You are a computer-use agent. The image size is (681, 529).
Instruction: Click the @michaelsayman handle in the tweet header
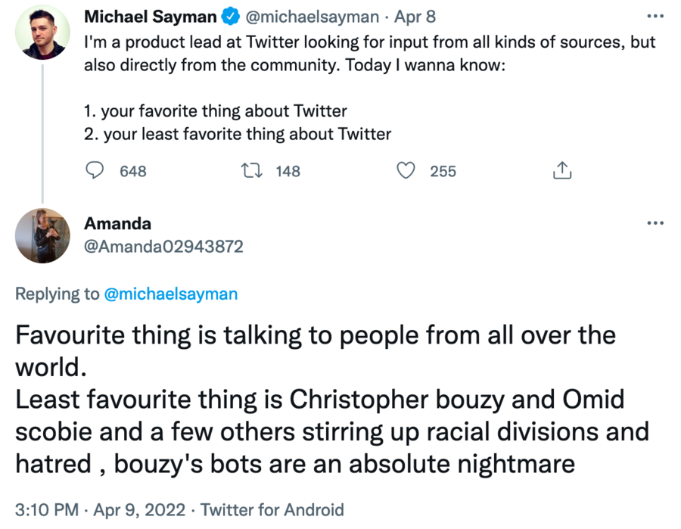tap(310, 17)
